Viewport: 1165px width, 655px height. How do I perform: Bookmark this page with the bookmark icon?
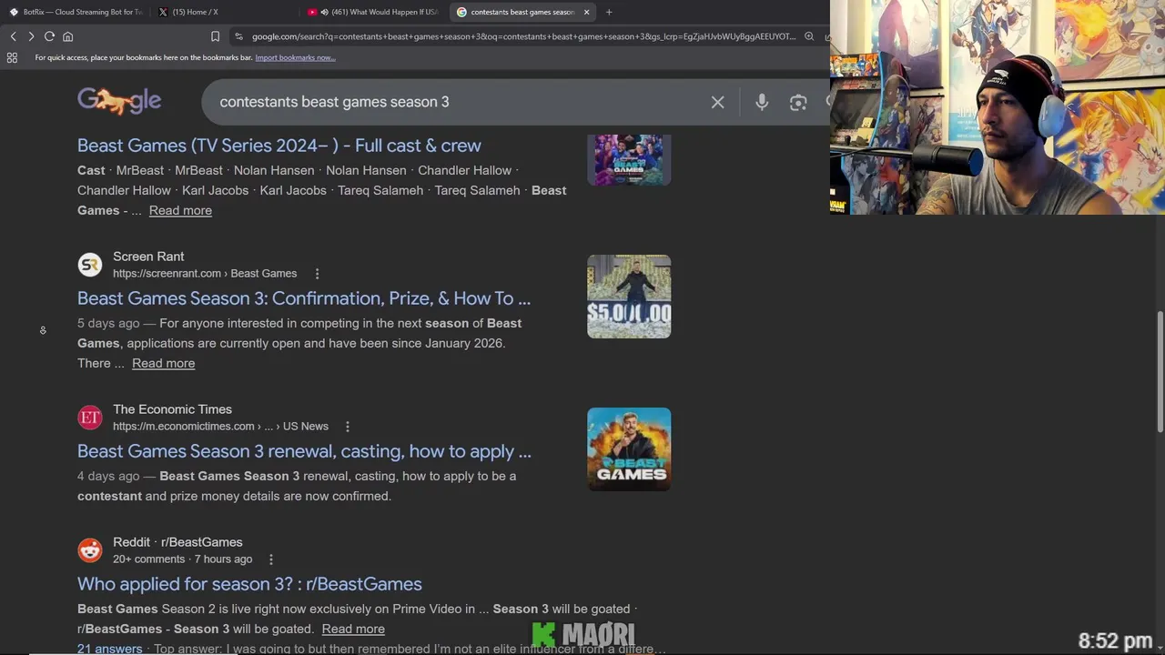(215, 36)
